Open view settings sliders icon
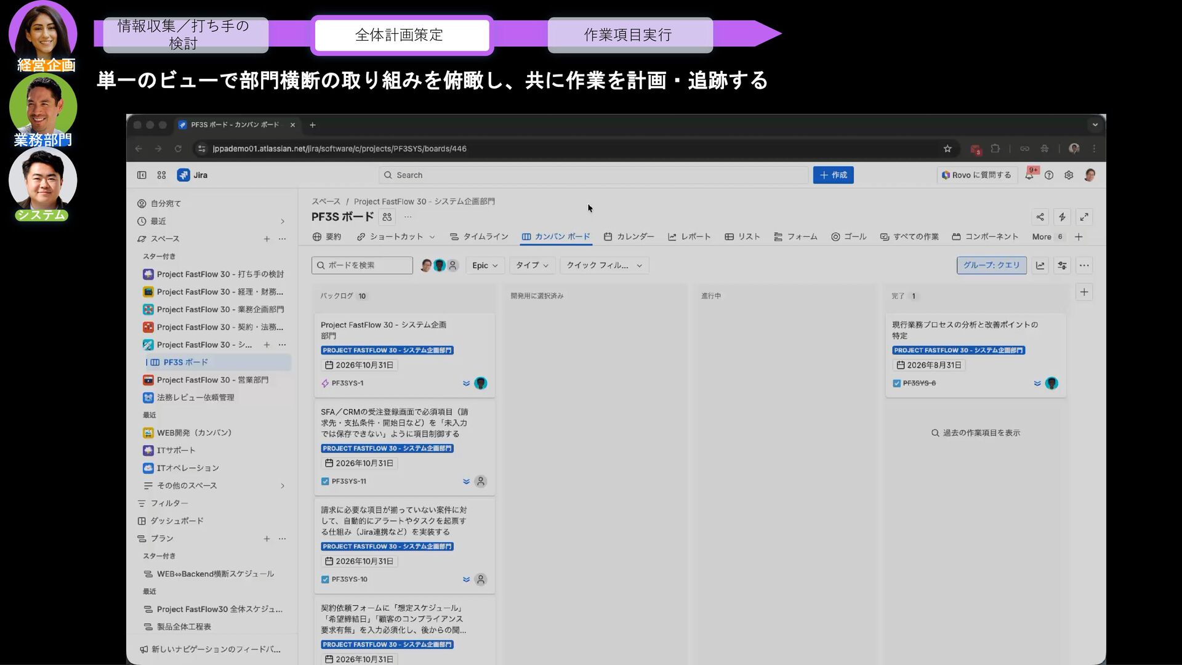The image size is (1182, 665). click(1062, 265)
